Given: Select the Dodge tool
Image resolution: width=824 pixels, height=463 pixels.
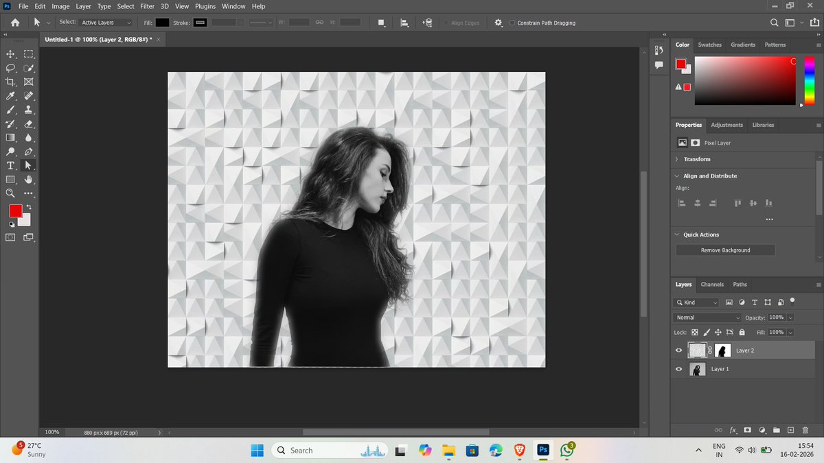Looking at the screenshot, I should 10,152.
